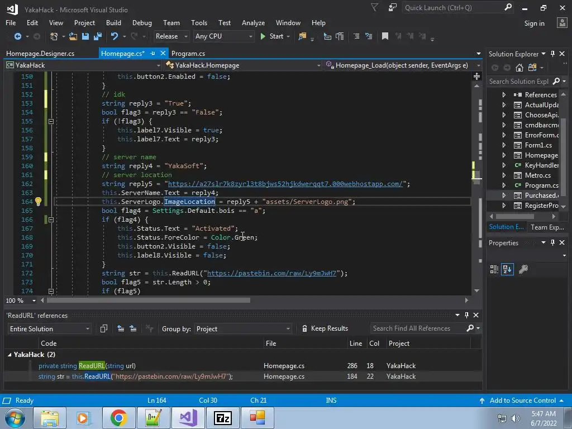Open the Entire Solution scope dropdown
This screenshot has width=572, height=429.
(50, 328)
